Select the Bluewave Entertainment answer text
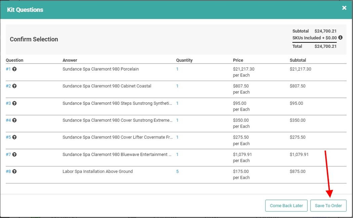This screenshot has height=218, width=353. [117, 154]
